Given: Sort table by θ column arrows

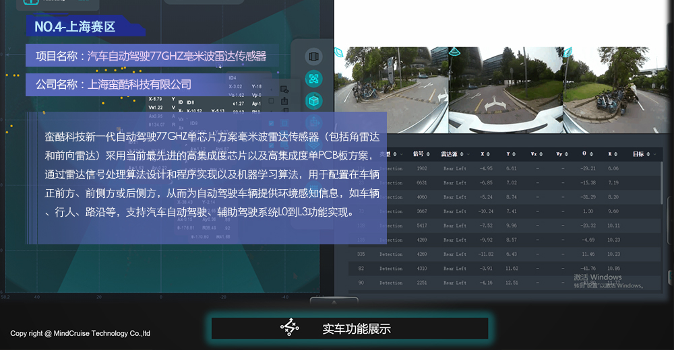Looking at the screenshot, I should click(591, 153).
